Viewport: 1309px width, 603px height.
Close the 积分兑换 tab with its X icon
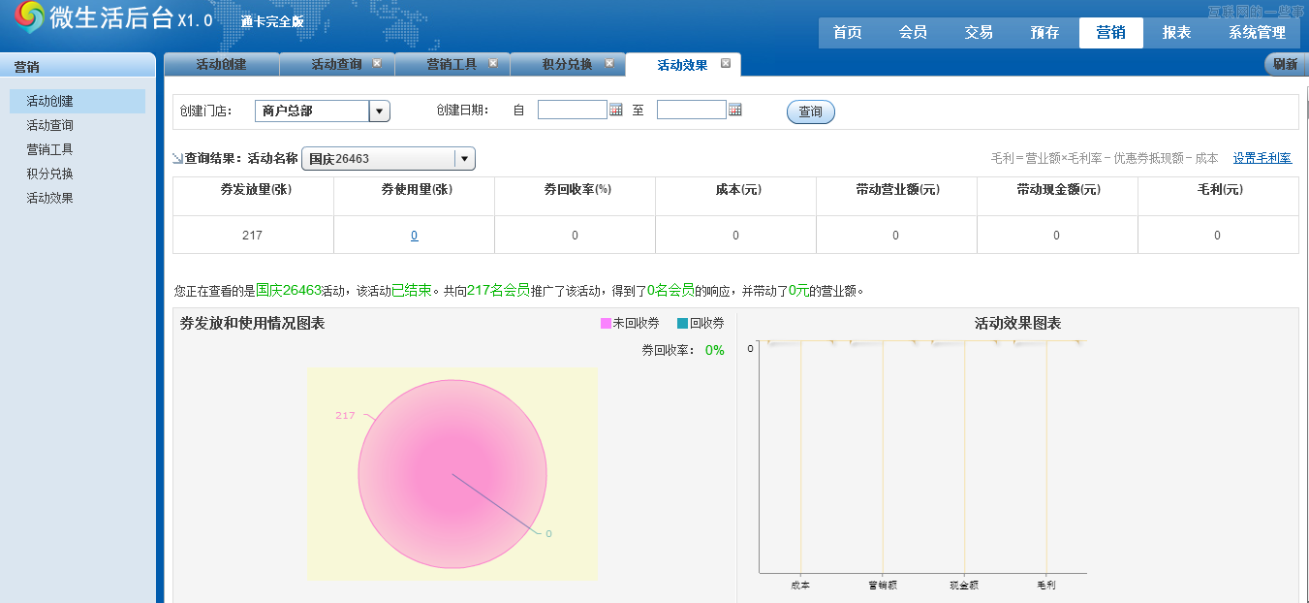pyautogui.click(x=609, y=62)
